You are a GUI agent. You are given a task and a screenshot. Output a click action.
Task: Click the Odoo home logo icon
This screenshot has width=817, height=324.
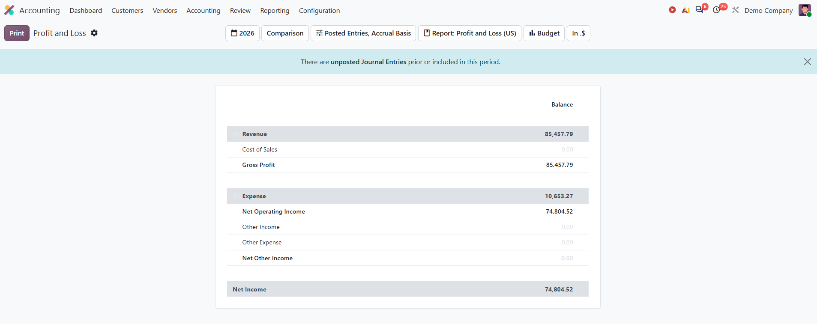tap(9, 10)
